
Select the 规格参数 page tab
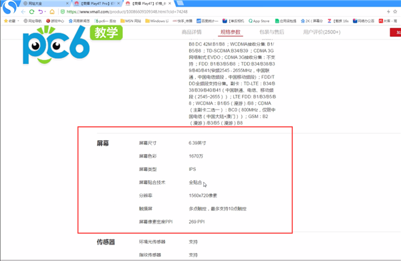(x=231, y=32)
